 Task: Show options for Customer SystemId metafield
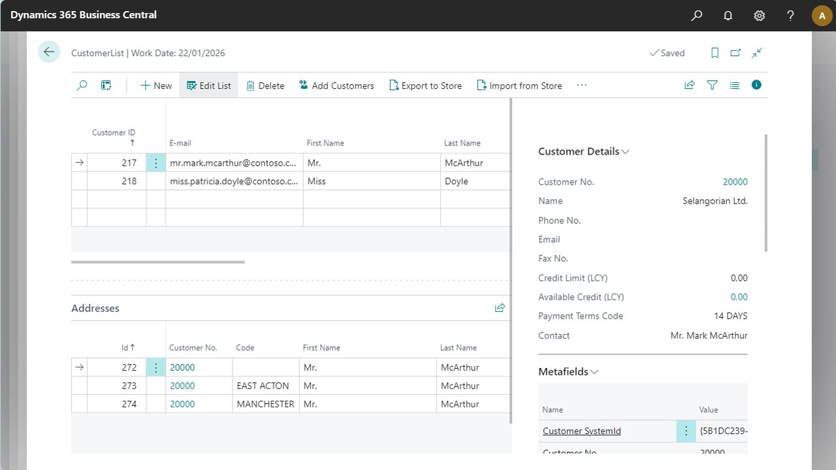tap(686, 431)
